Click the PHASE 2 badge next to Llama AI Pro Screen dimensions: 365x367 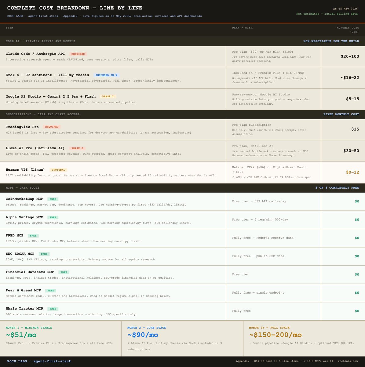[77, 148]
